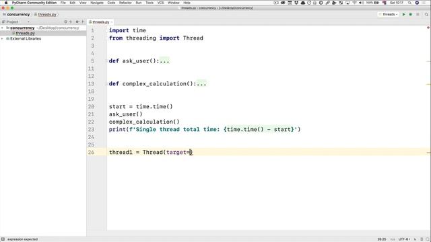Expand External Libraries node
The height and width of the screenshot is (242, 431).
point(3,39)
